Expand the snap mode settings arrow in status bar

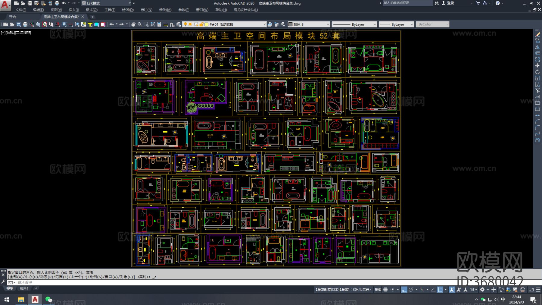click(x=398, y=290)
